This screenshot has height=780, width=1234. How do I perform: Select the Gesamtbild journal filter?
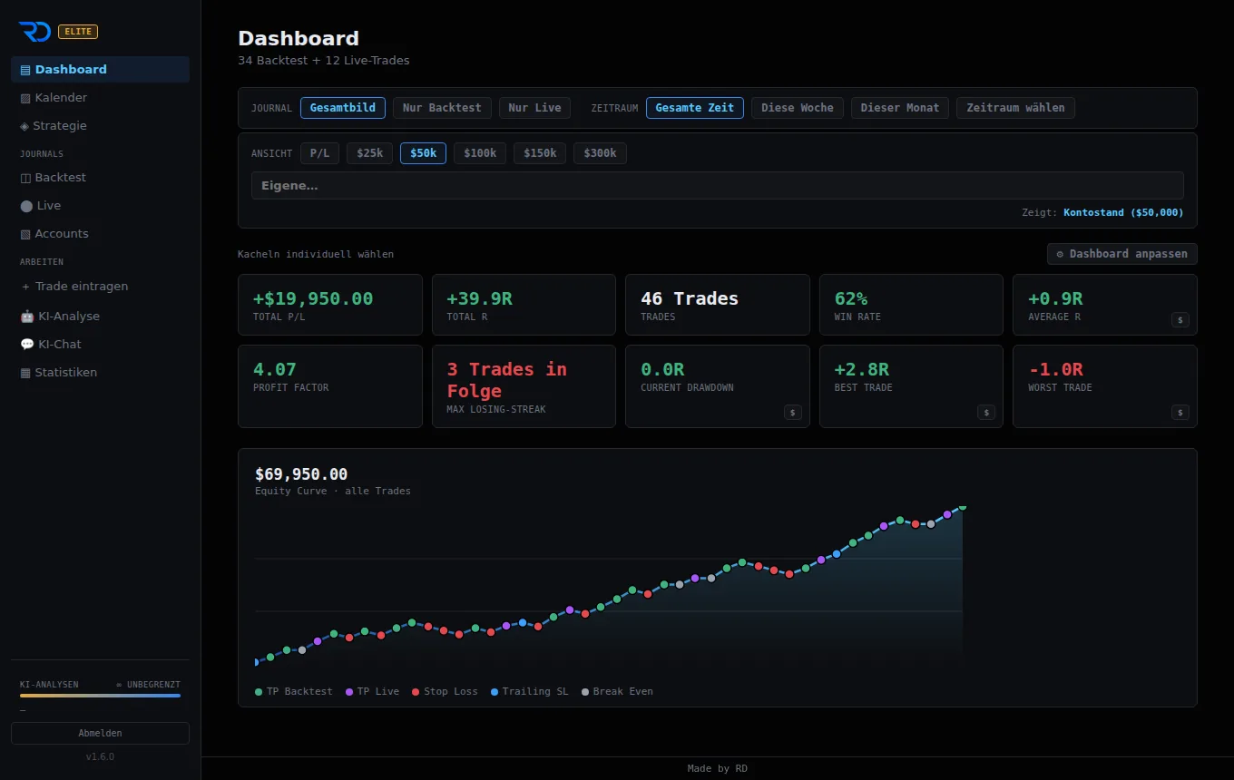[x=343, y=108]
